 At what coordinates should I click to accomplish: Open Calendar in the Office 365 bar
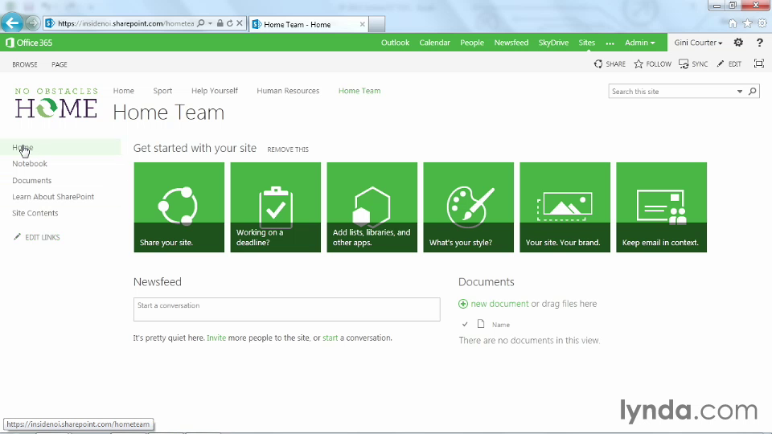[435, 43]
